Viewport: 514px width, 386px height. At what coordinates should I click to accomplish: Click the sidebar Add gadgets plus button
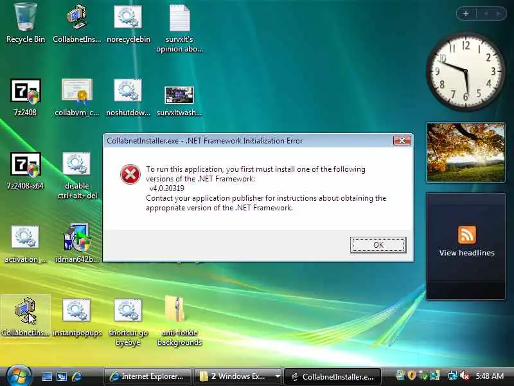[465, 14]
